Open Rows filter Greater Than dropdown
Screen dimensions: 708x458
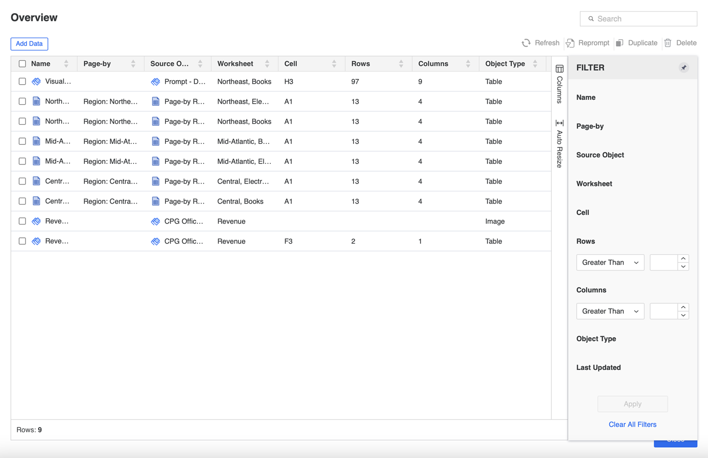tap(610, 262)
